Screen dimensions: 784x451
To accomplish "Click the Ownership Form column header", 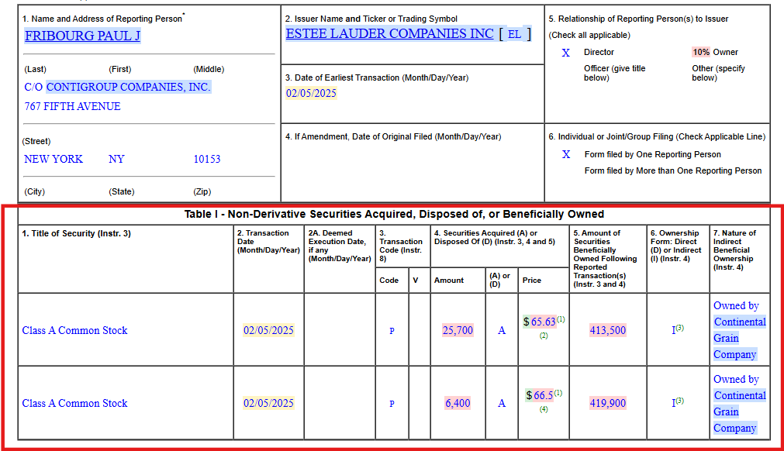I will tap(676, 246).
